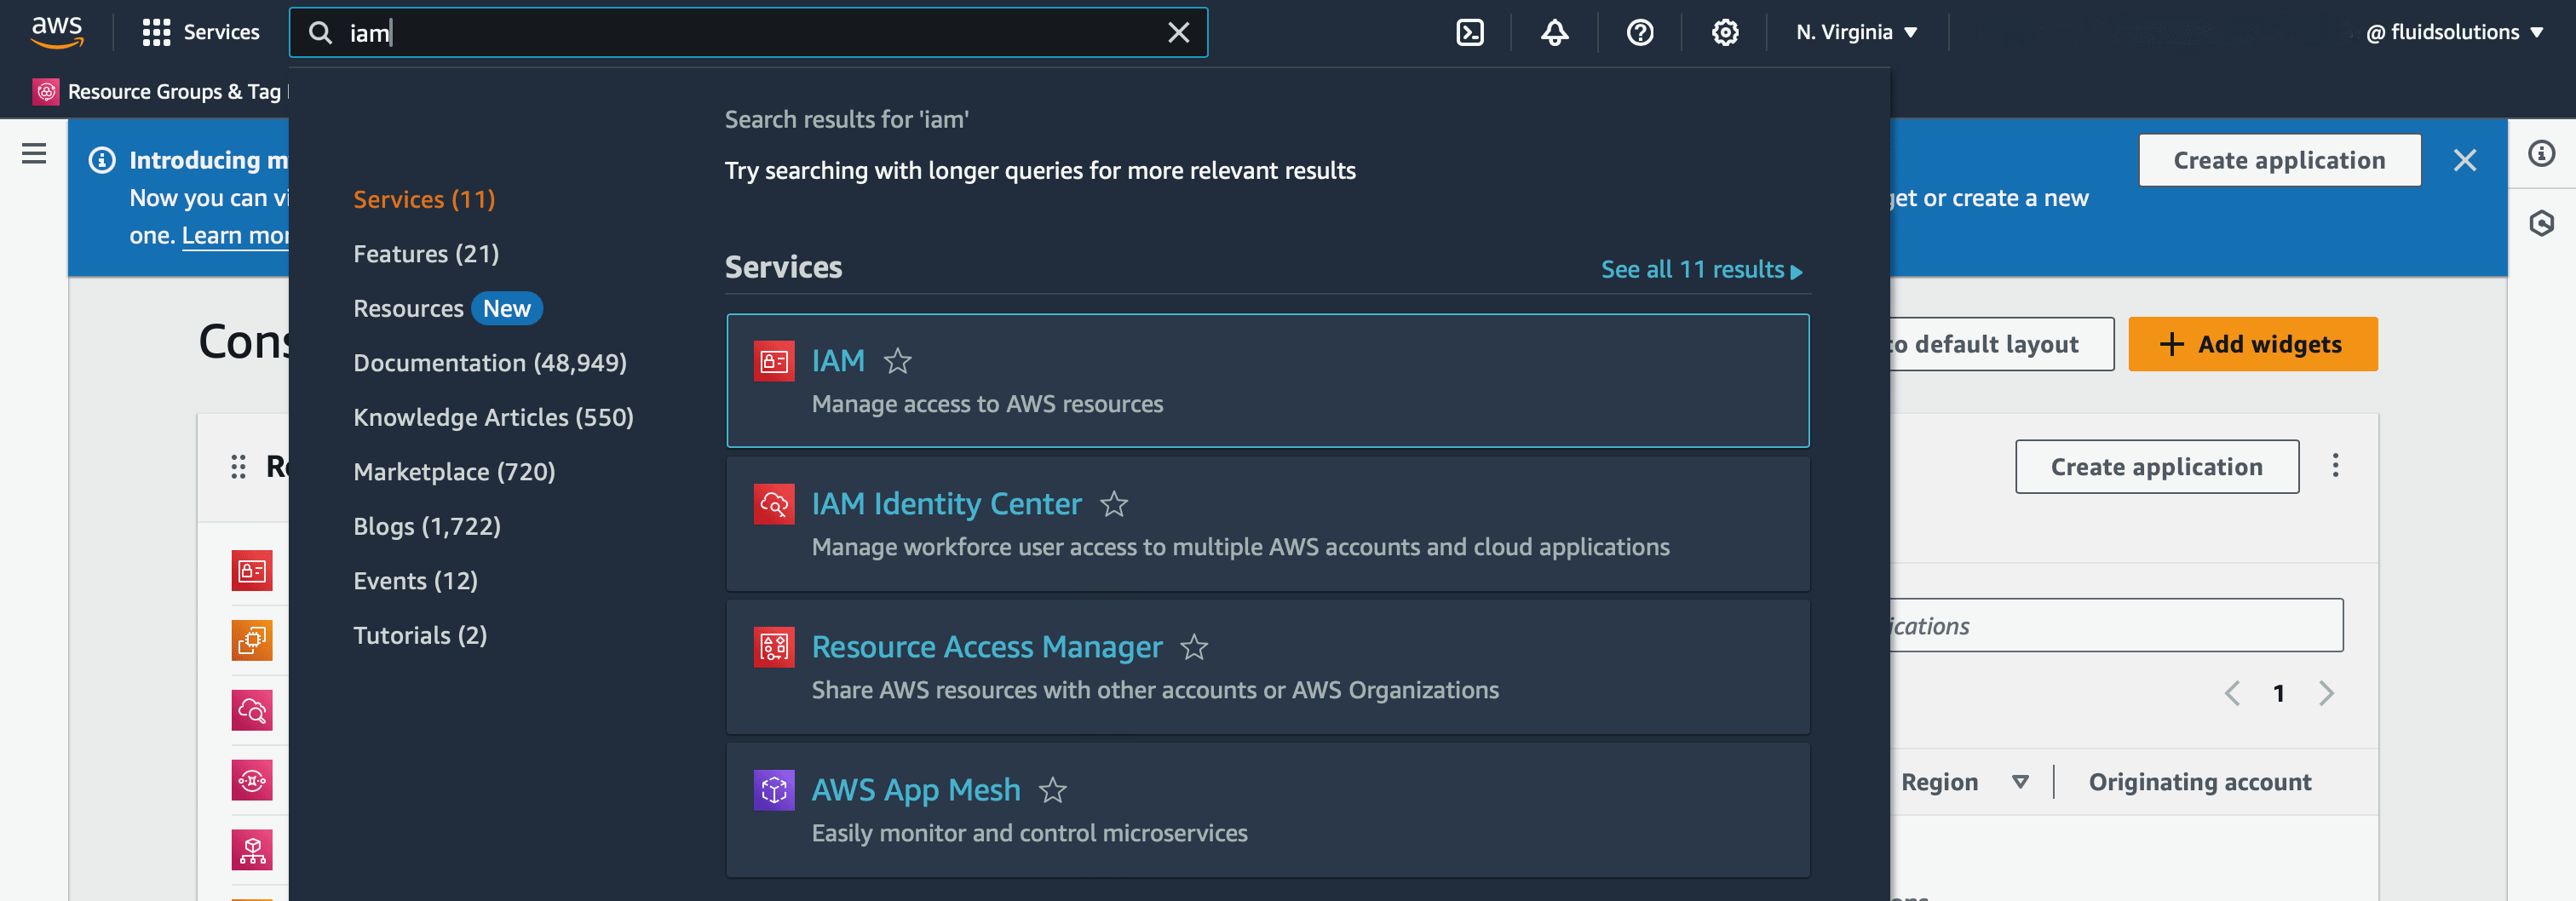Focus the applications filter field
The height and width of the screenshot is (901, 2576).
click(2115, 626)
